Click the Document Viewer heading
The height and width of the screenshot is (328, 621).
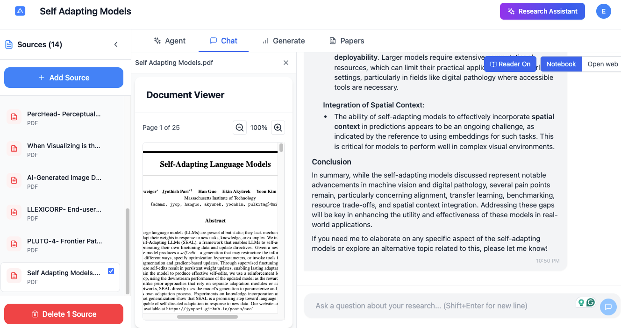pyautogui.click(x=186, y=95)
